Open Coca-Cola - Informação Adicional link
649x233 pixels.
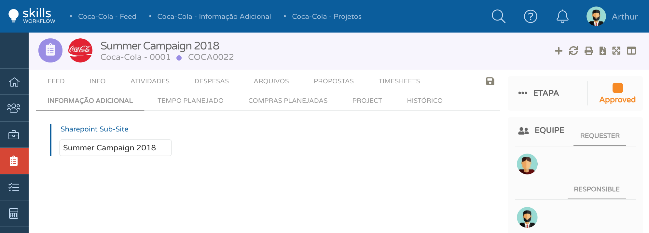click(214, 16)
